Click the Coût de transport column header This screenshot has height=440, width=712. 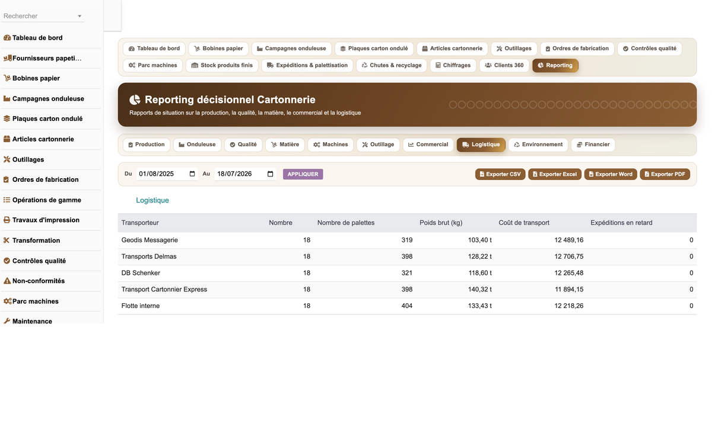pos(524,223)
